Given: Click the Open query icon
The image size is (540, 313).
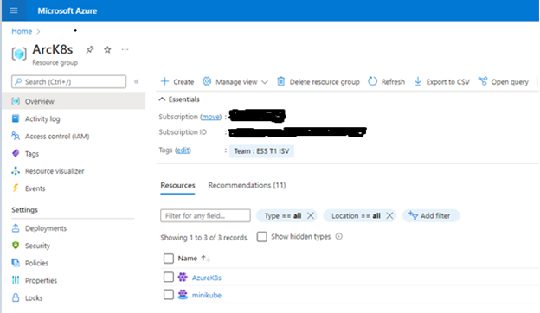Looking at the screenshot, I should click(x=483, y=81).
